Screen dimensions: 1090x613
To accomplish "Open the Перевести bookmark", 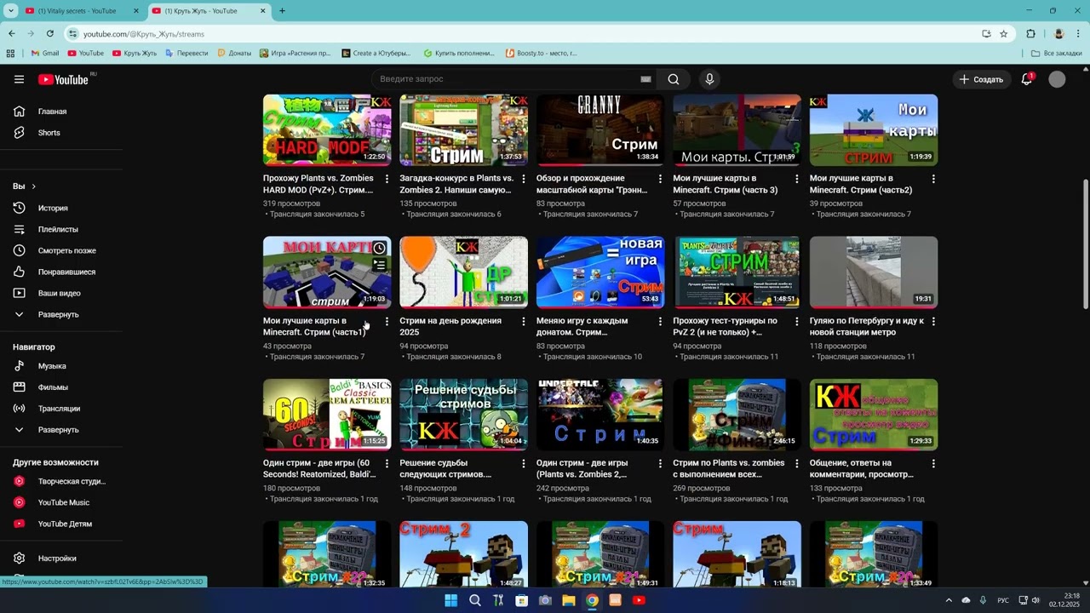I will (186, 53).
